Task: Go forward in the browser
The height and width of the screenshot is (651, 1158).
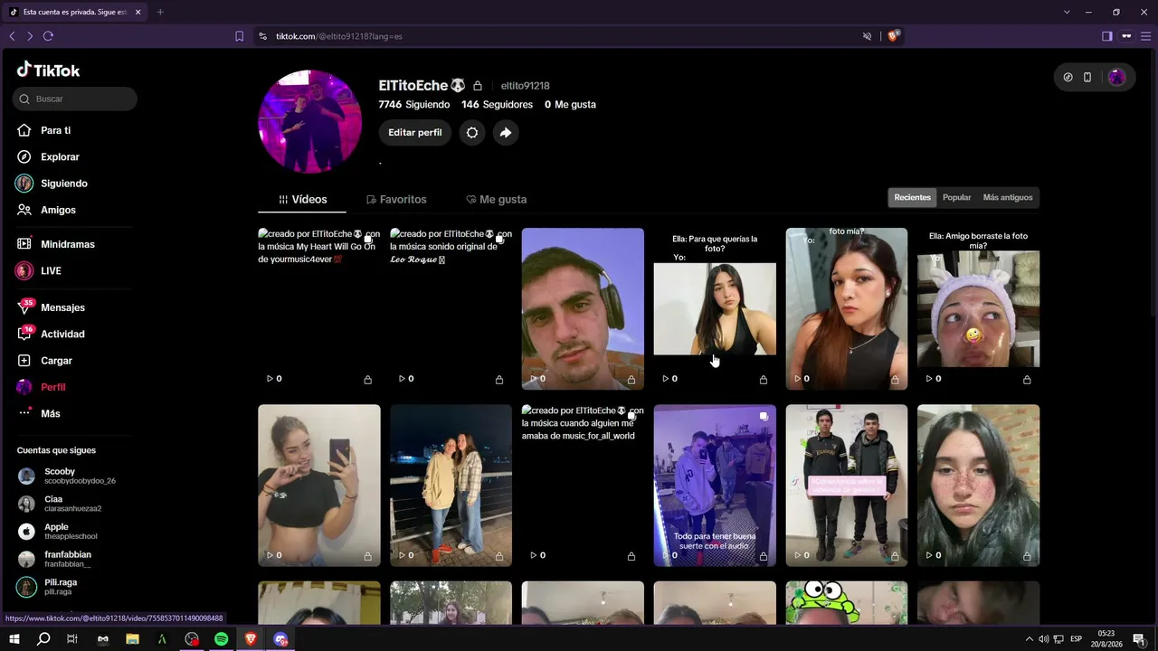Action: pos(30,36)
